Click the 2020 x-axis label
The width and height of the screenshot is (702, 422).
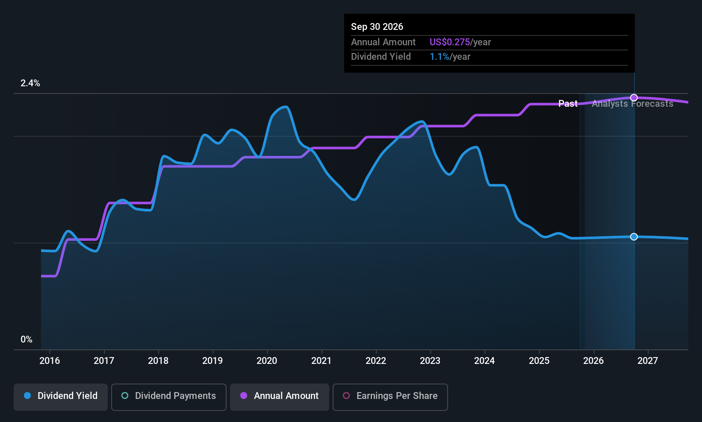[267, 360]
